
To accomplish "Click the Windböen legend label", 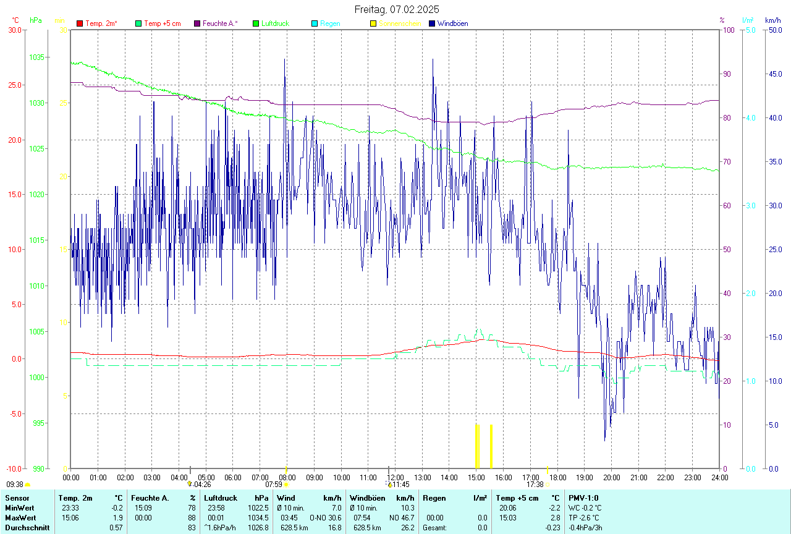I will point(452,23).
